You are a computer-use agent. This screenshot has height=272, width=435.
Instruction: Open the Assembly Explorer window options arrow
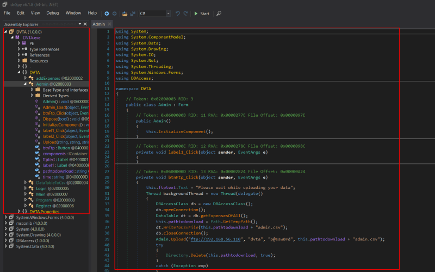(x=80, y=24)
